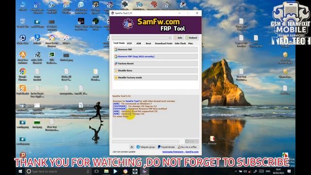The height and width of the screenshot is (175, 311).
Task: Open the This PC desktop icon
Action: point(23,6)
